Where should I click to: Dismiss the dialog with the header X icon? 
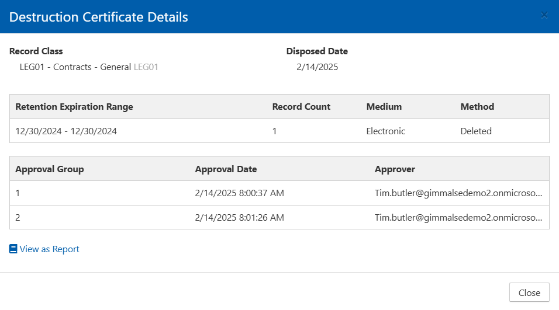[x=544, y=15]
